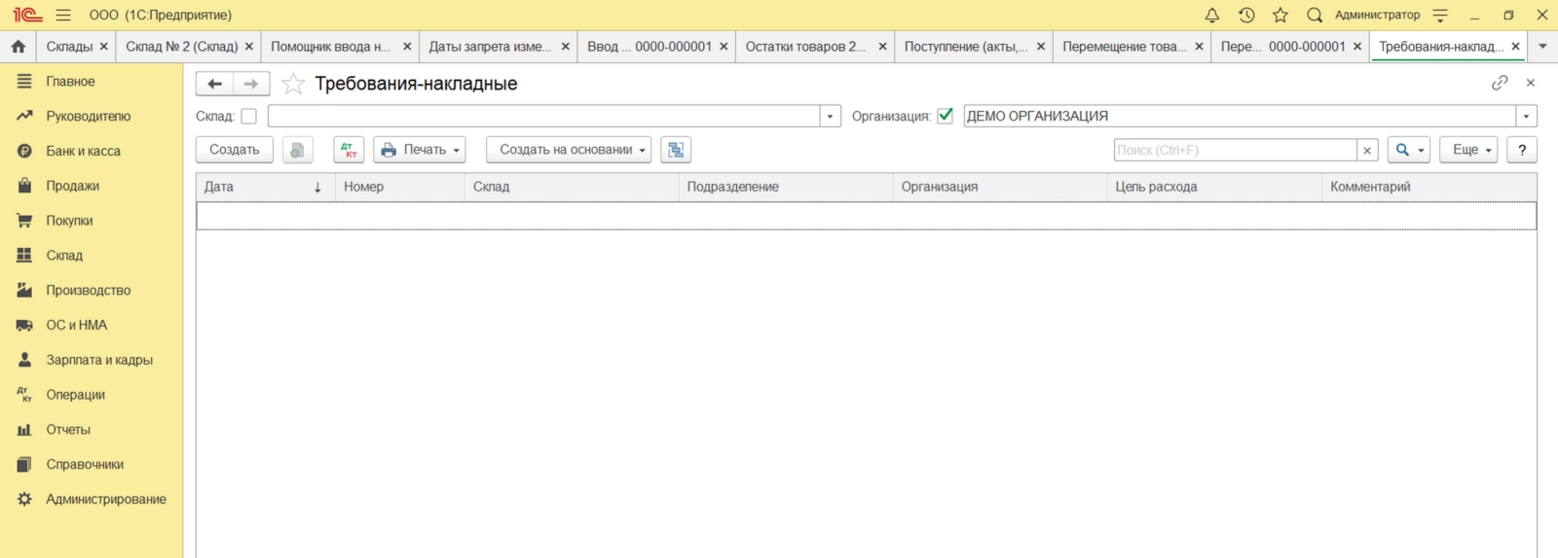Image resolution: width=1558 pixels, height=558 pixels.
Task: Focus the Поиск (Ctrl+F) search field
Action: point(1235,150)
